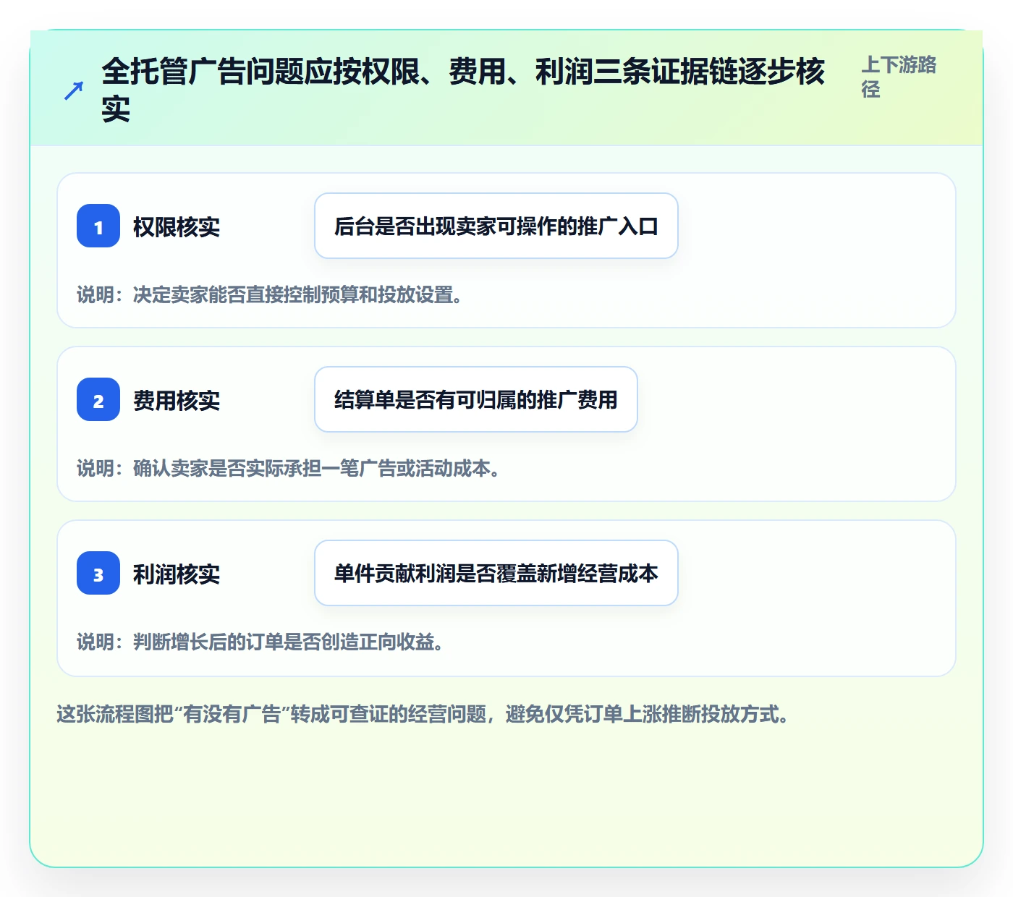This screenshot has height=897, width=1013.
Task: Click the blue step number 2 badge
Action: [98, 400]
